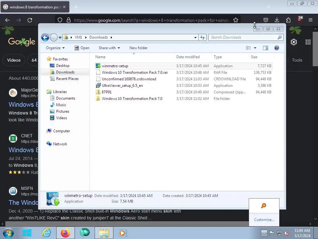Open the Pictures library
This screenshot has height=239, width=318.
62,111
